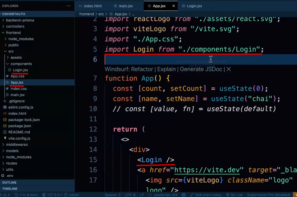This screenshot has width=297, height=197.
Task: Open eslint.config.js file
Action: (21, 107)
